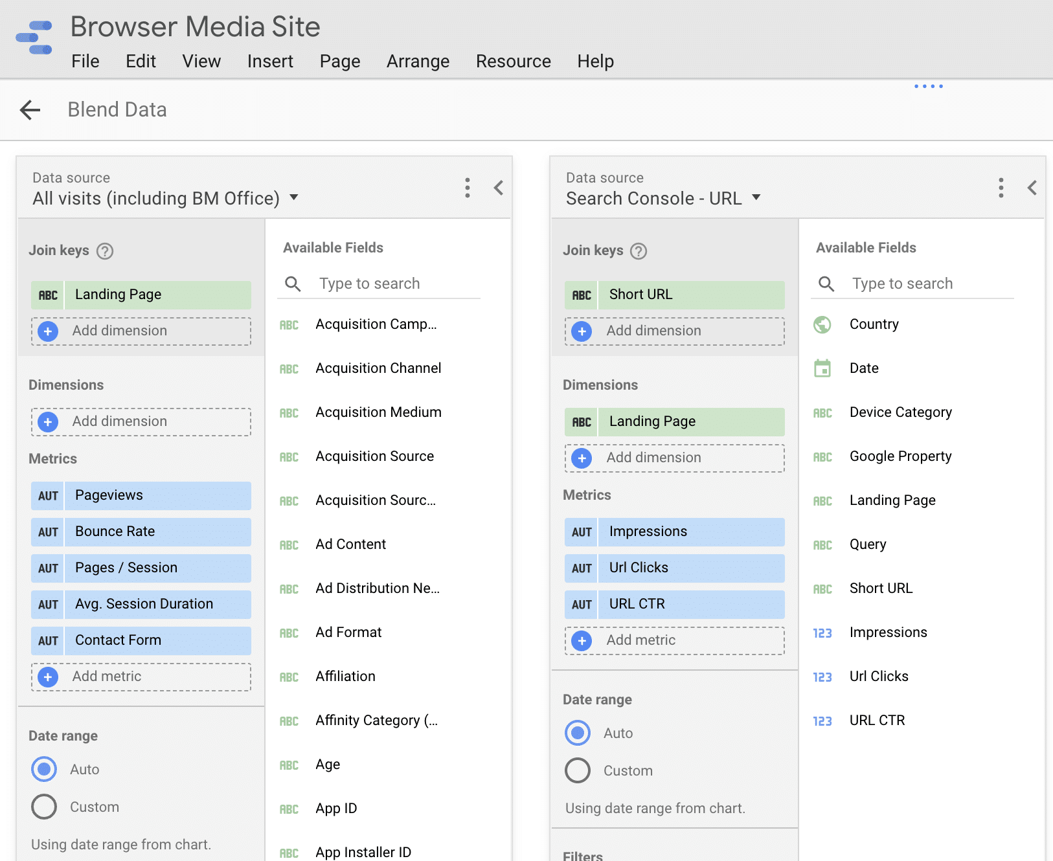Click the ABC icon next to Acquisition Channel
The height and width of the screenshot is (861, 1053).
point(289,369)
